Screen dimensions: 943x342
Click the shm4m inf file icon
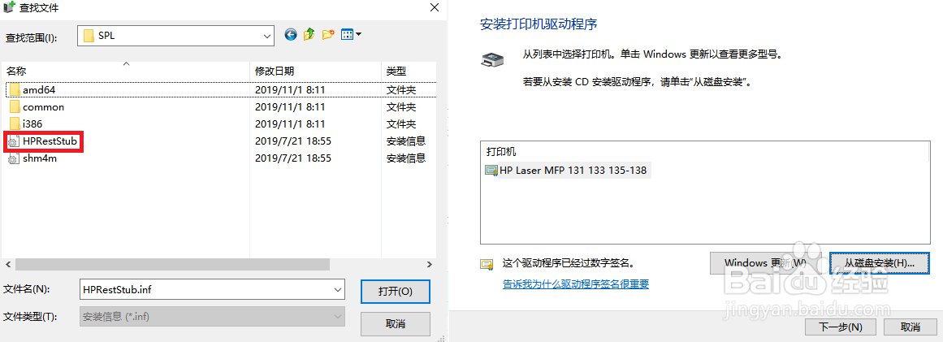(14, 159)
